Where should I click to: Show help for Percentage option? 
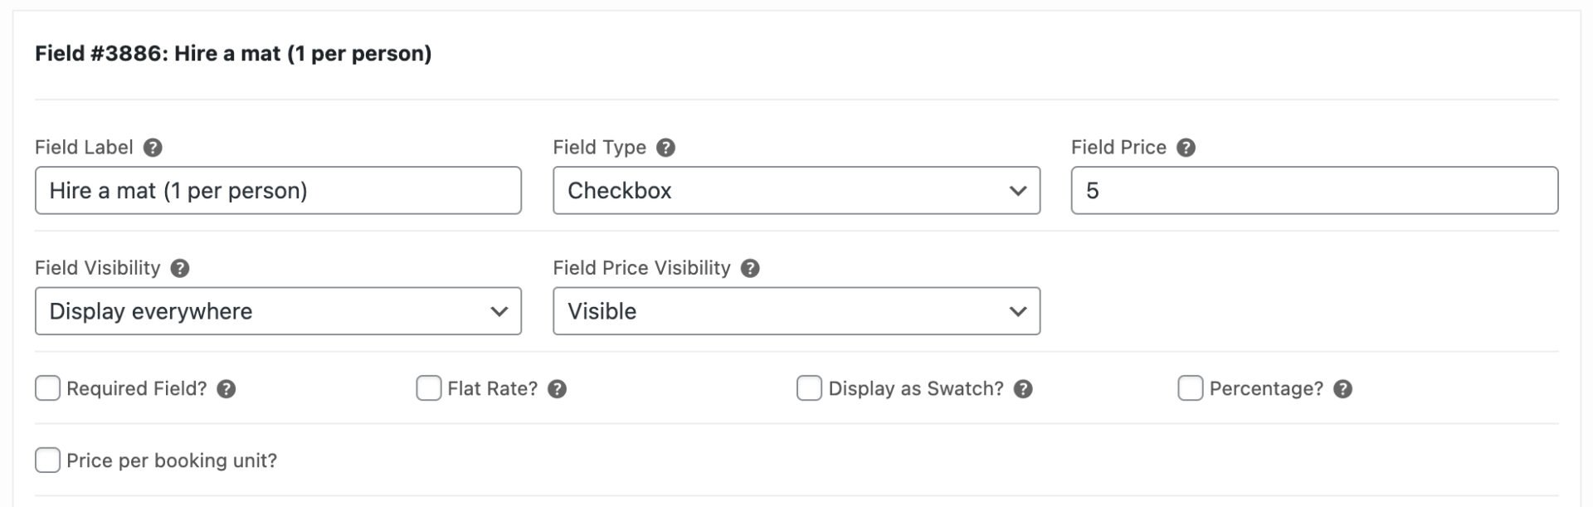point(1343,389)
